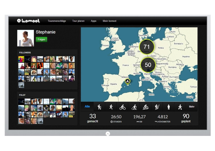Open the Apps menu item
This screenshot has height=151, width=215.
pyautogui.click(x=93, y=21)
